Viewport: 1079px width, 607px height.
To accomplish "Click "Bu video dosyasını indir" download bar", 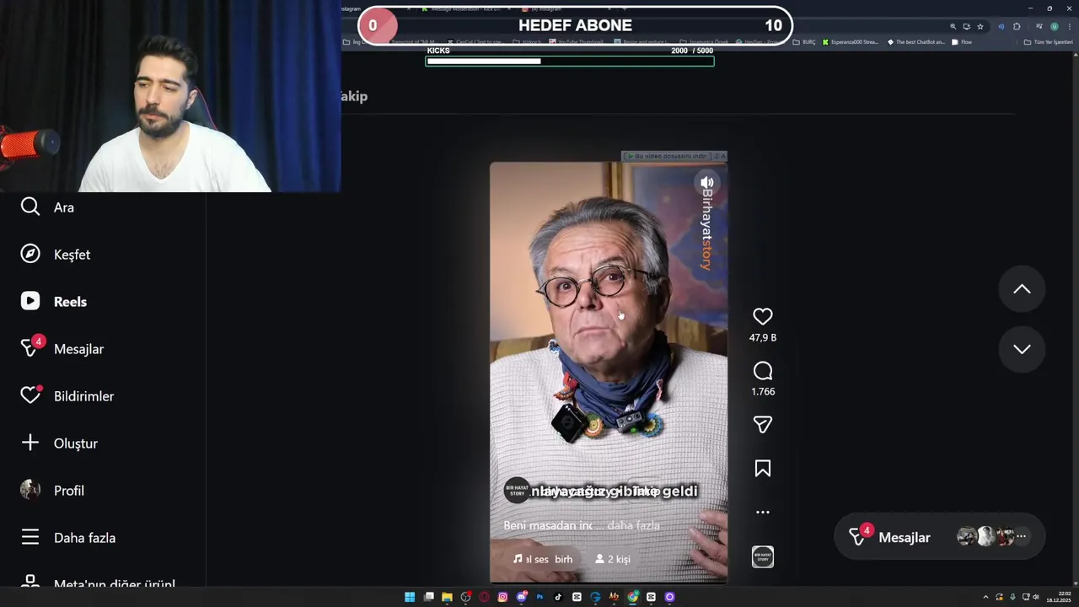I will click(x=668, y=156).
